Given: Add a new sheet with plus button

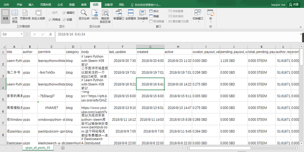Looking at the screenshot, I should tap(63, 148).
